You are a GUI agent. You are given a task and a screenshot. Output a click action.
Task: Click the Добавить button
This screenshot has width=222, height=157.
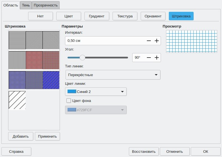(x=21, y=136)
